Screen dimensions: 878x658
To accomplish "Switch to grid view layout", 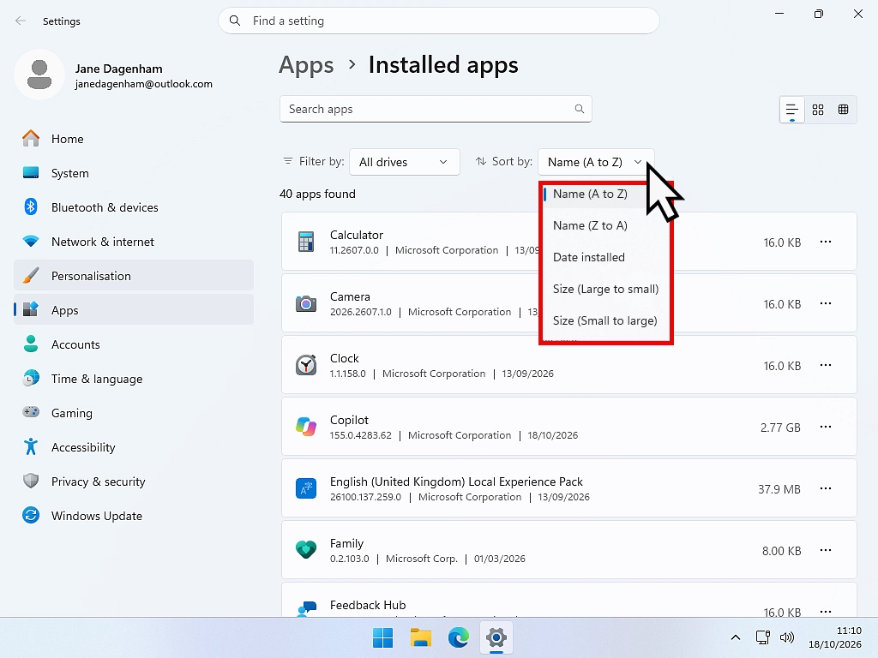I will point(818,110).
